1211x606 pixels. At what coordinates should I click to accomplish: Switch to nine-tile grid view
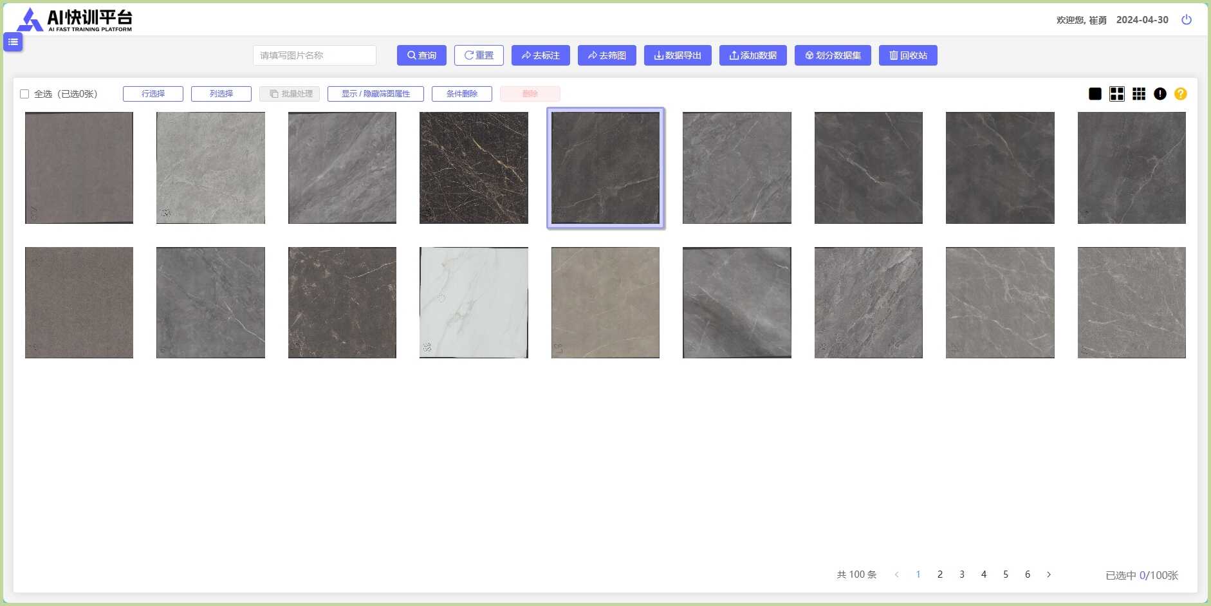point(1138,94)
